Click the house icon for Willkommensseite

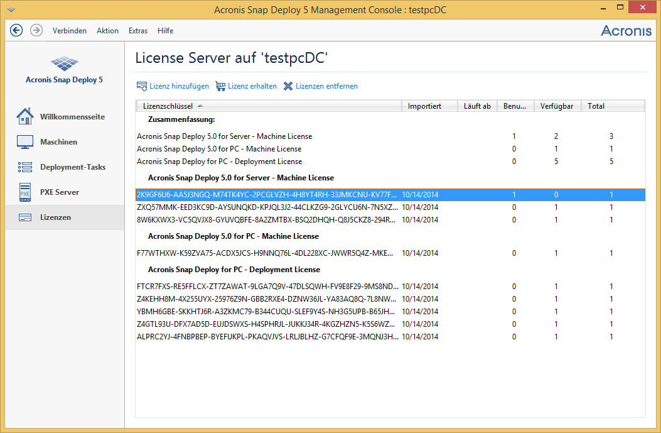click(25, 116)
